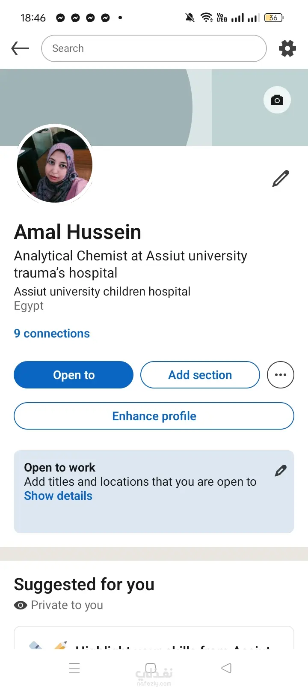Viewport: 308px width, 687px height.
Task: Tap the Add section button
Action: [x=200, y=375]
